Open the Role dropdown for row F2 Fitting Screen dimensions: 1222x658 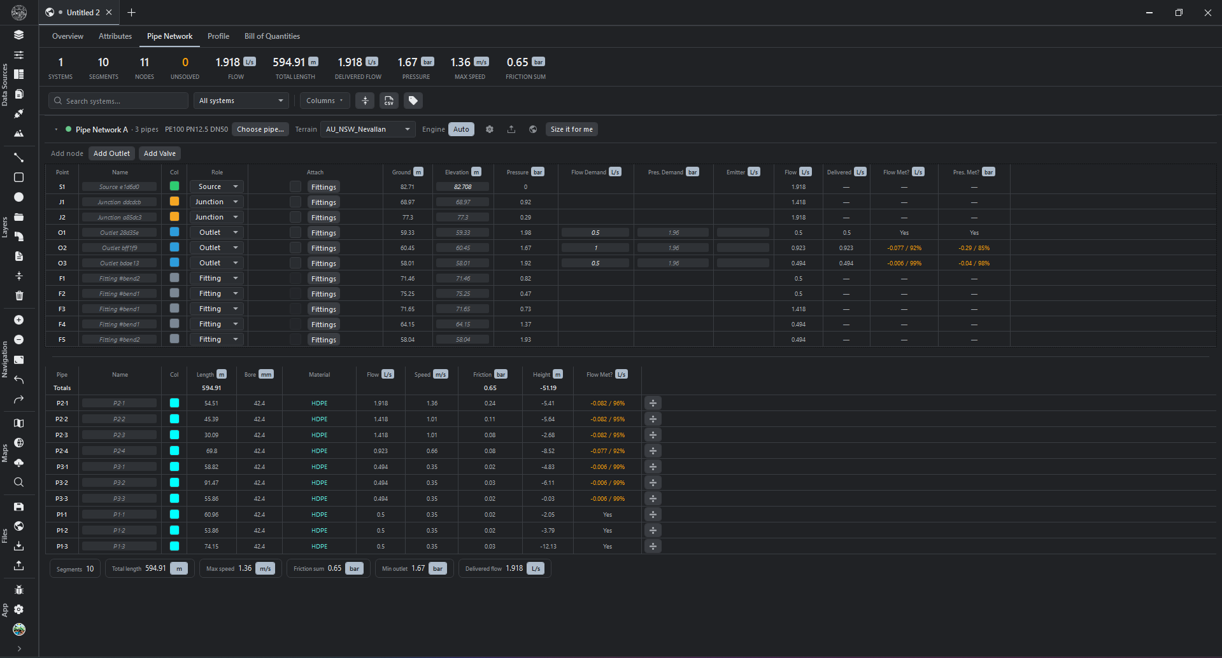(217, 293)
